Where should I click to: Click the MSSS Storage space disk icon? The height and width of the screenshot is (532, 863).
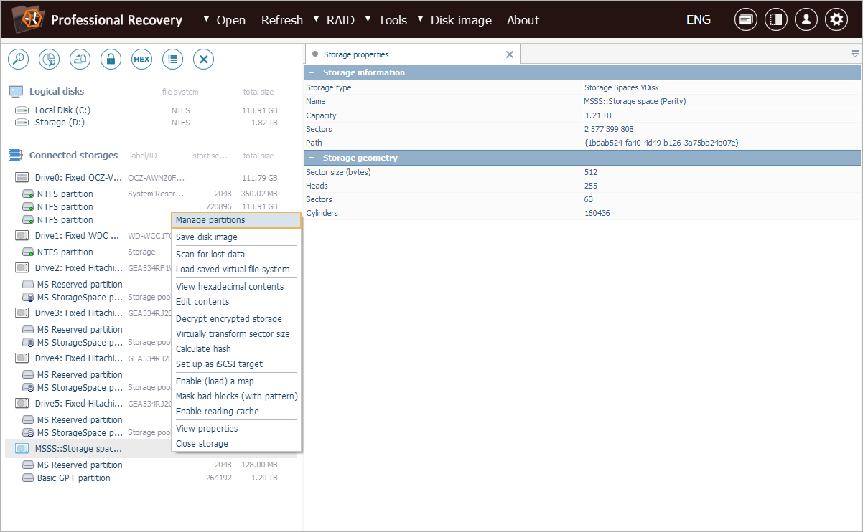22,448
